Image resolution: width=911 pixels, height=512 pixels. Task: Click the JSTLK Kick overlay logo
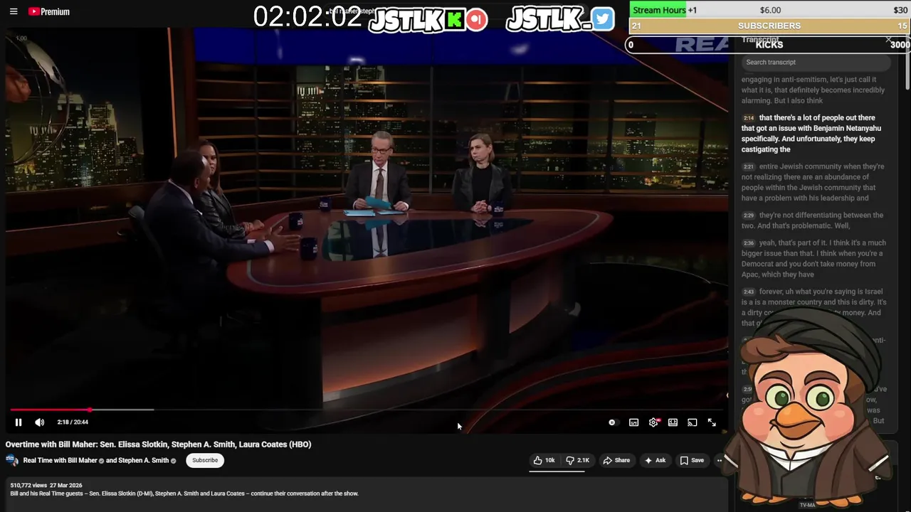pyautogui.click(x=417, y=20)
